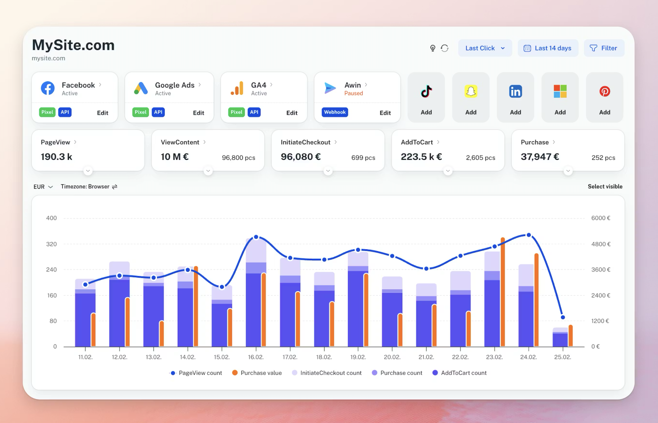
Task: Add the TikTok integration
Action: 426,97
